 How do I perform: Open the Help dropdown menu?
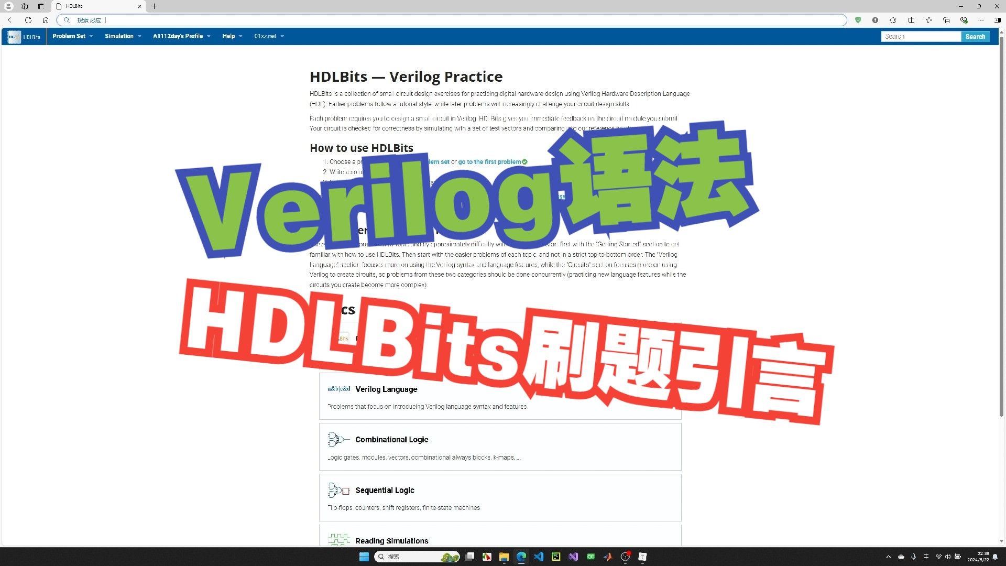[x=232, y=36]
